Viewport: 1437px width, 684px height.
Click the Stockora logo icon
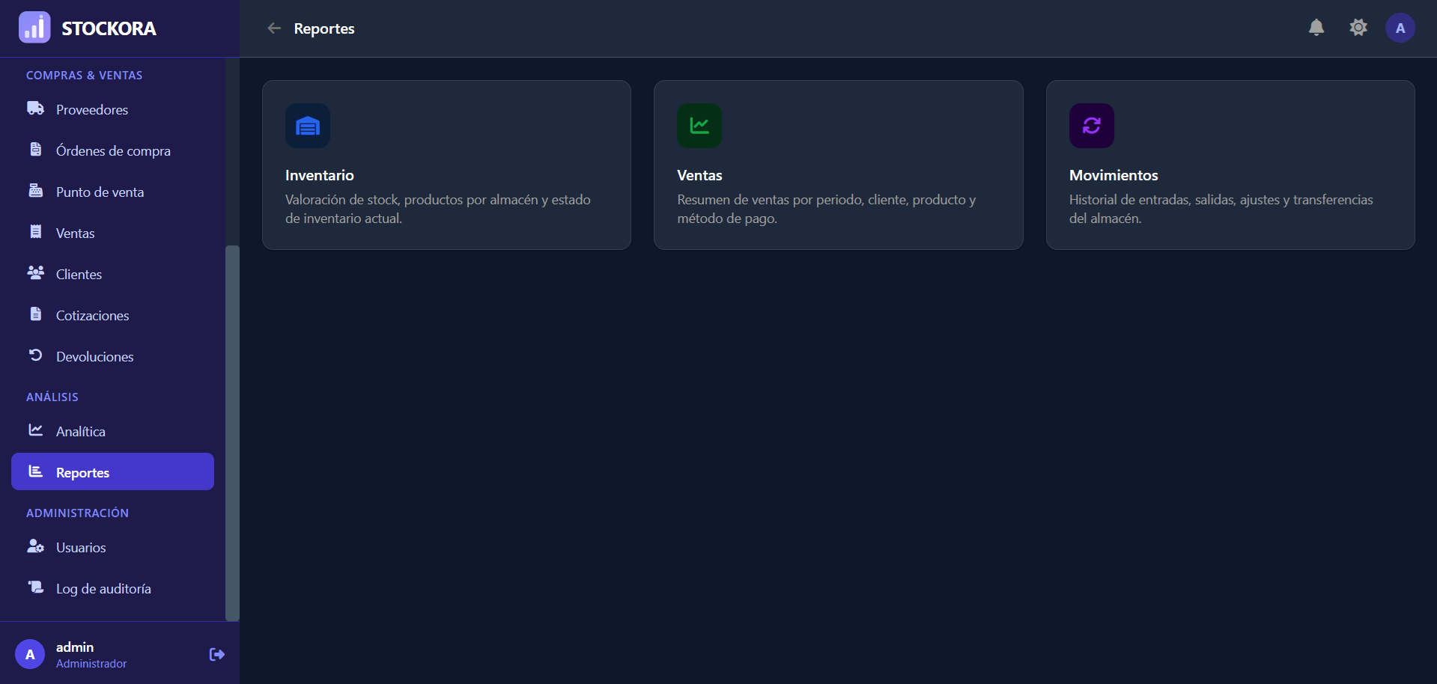pyautogui.click(x=34, y=28)
